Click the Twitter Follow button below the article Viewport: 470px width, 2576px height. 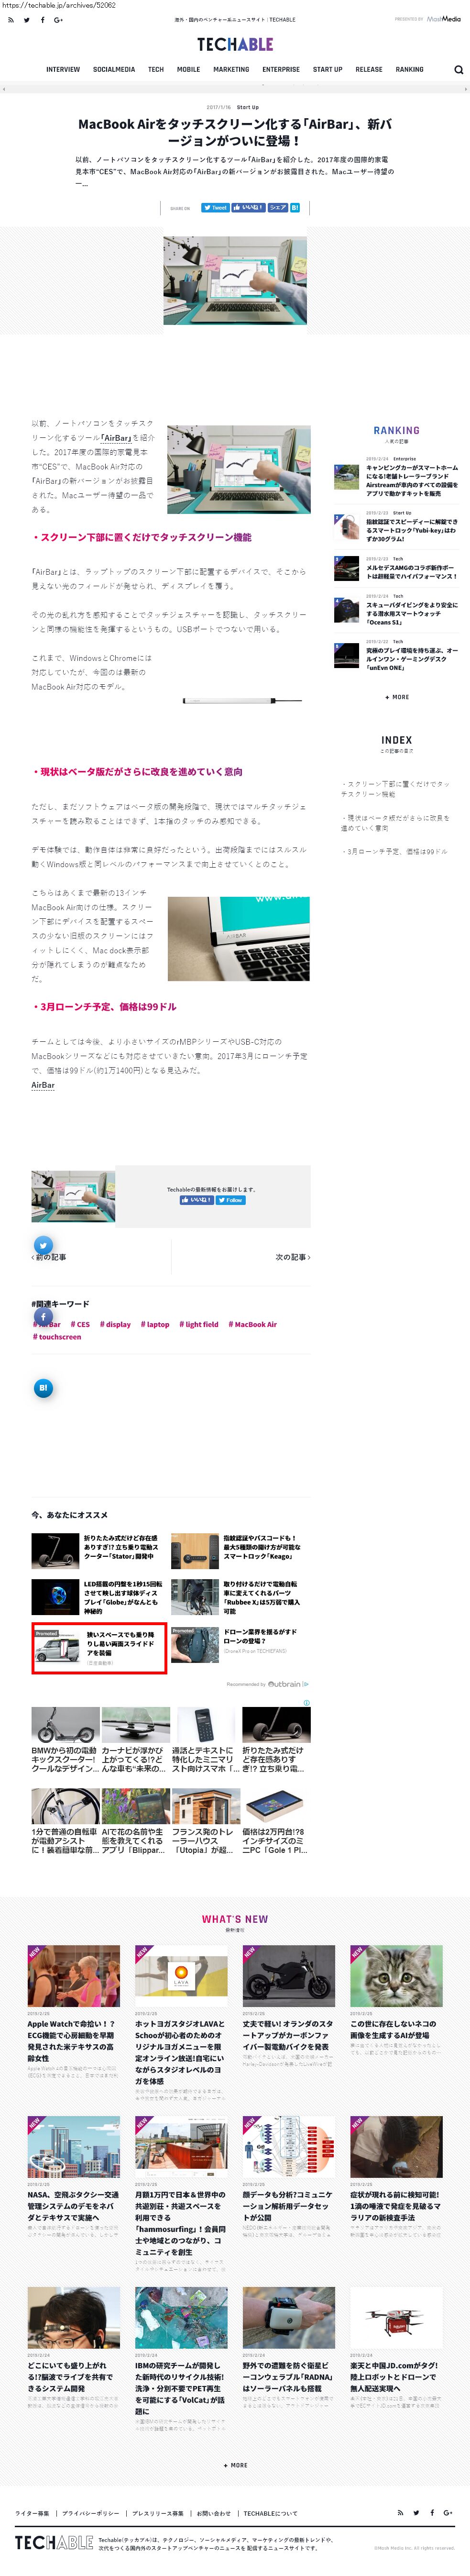click(231, 1200)
